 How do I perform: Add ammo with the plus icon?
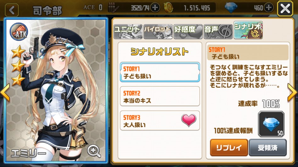pos(155,8)
